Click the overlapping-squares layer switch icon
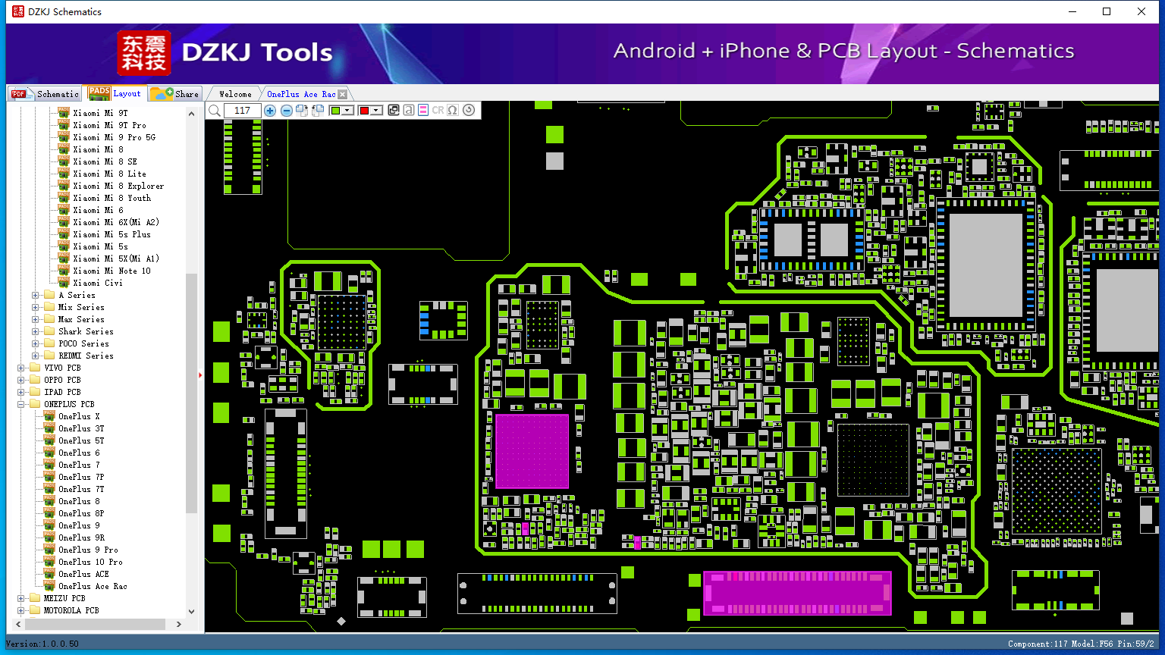The image size is (1165, 655). pyautogui.click(x=394, y=111)
